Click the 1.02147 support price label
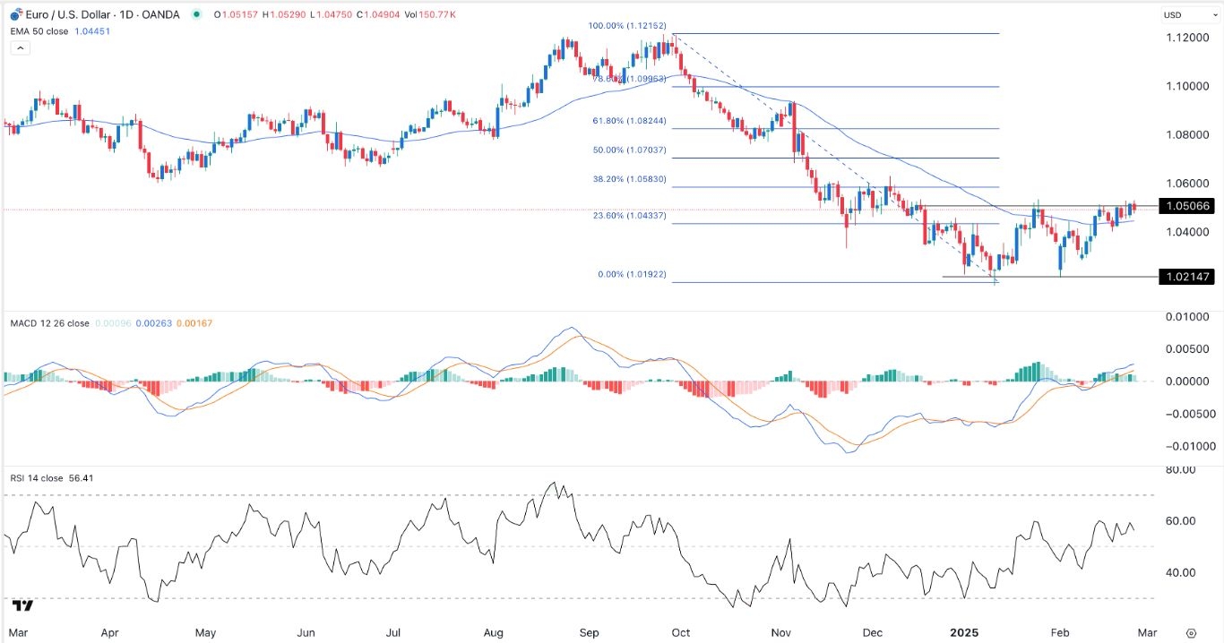This screenshot has height=643, width=1224. (x=1185, y=277)
